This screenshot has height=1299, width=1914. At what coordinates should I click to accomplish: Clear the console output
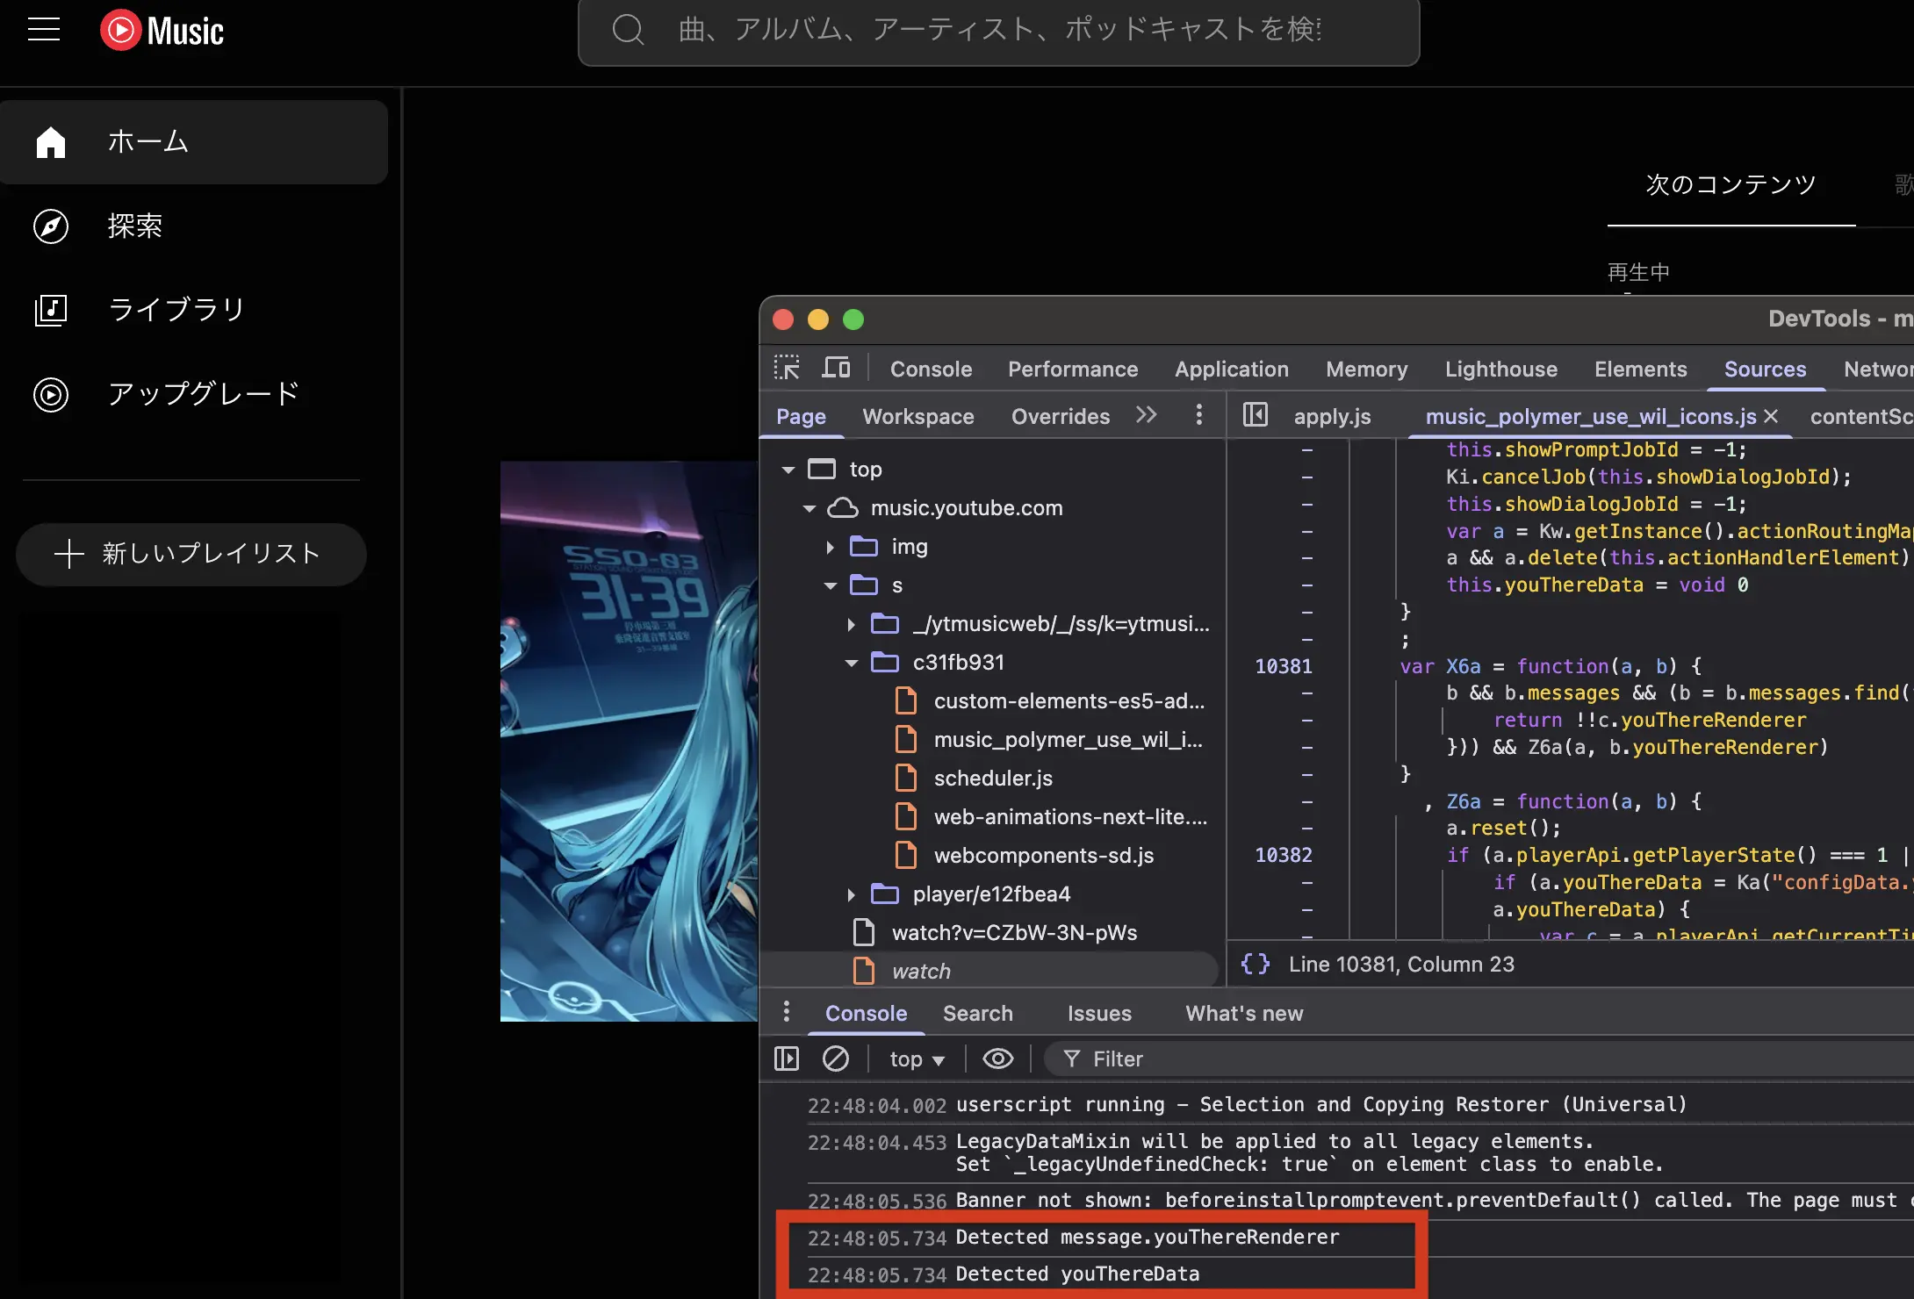pyautogui.click(x=836, y=1059)
